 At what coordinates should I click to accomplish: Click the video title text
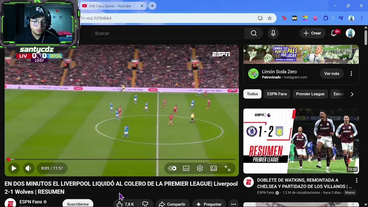pyautogui.click(x=121, y=188)
